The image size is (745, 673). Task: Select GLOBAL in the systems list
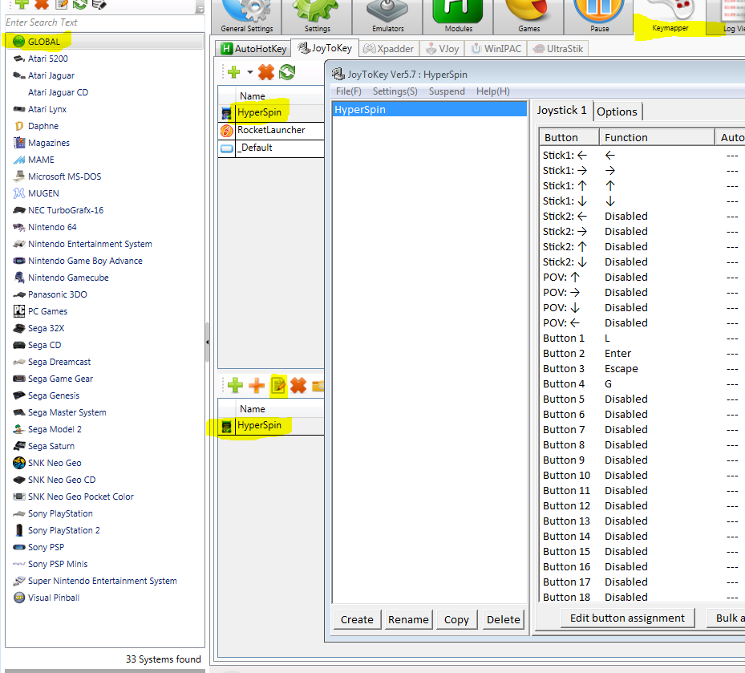pos(44,42)
